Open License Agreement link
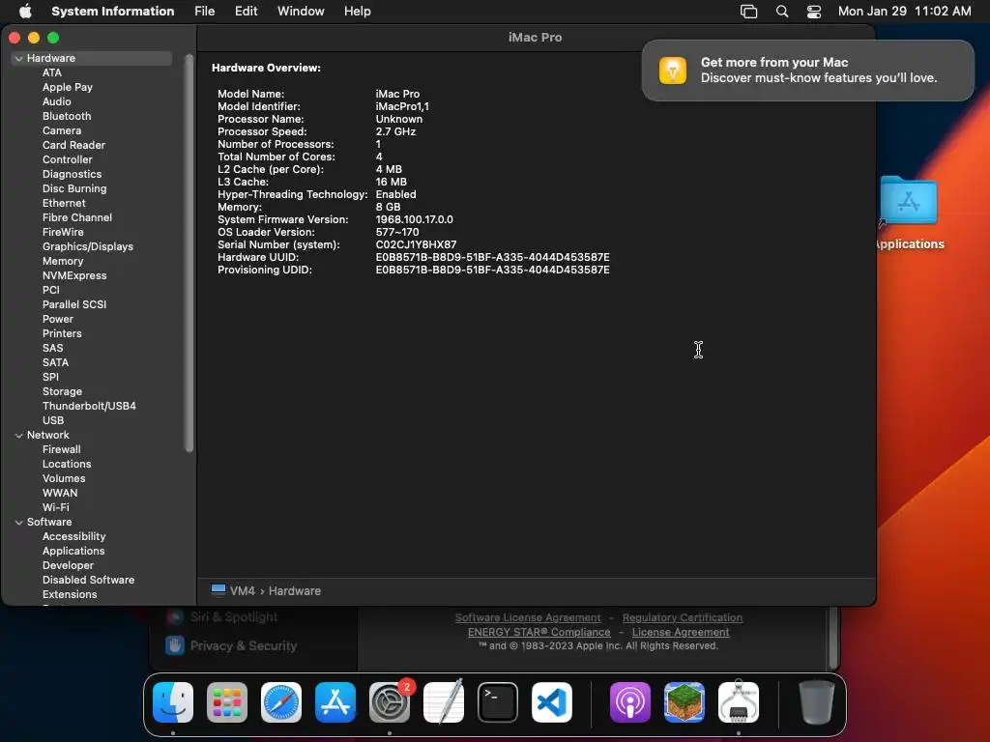 681,632
